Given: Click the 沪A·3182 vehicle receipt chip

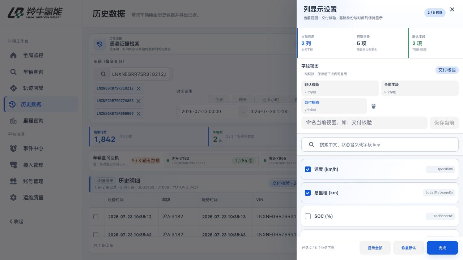Looking at the screenshot, I should [x=211, y=161].
